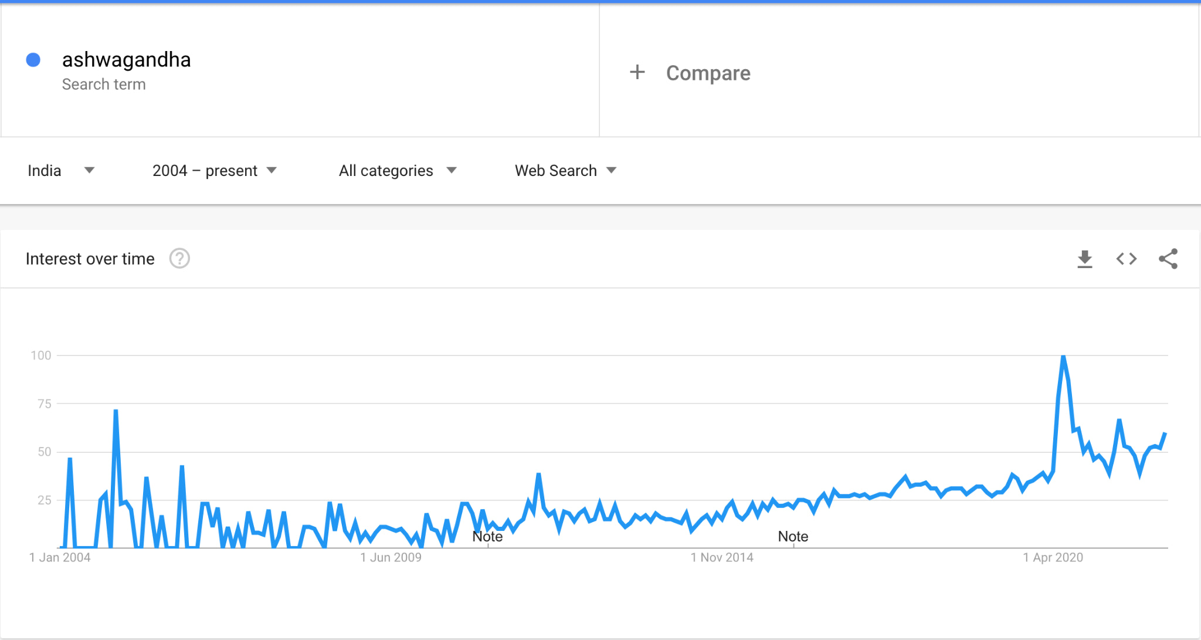
Task: Click the plus icon beside Compare
Action: [x=637, y=73]
